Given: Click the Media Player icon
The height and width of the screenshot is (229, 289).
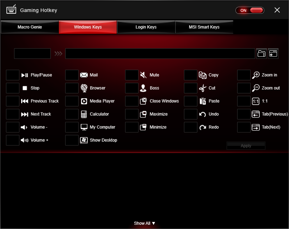Looking at the screenshot, I should tap(84, 101).
